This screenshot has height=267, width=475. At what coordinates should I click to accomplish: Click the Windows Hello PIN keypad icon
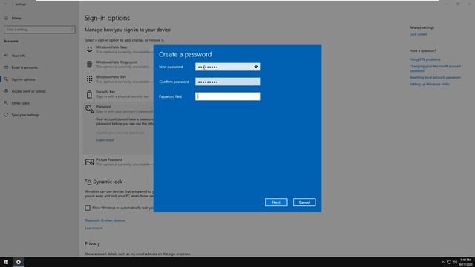(89, 79)
